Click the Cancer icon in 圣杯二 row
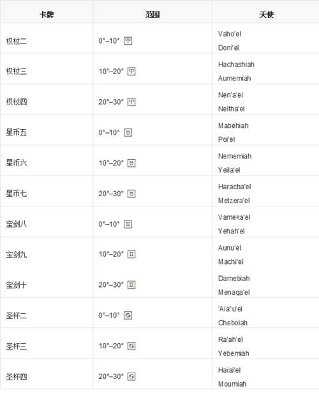The width and height of the screenshot is (319, 402). click(x=128, y=315)
